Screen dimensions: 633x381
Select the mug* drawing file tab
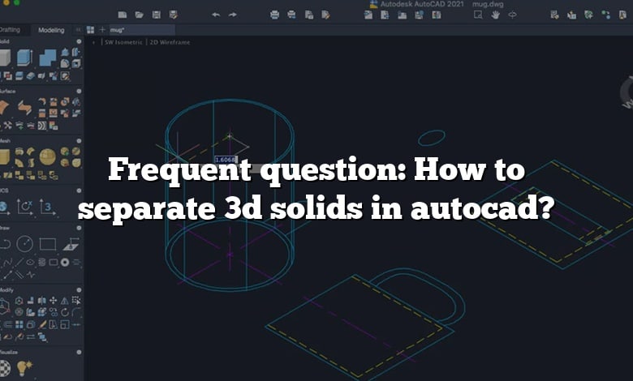(142, 30)
